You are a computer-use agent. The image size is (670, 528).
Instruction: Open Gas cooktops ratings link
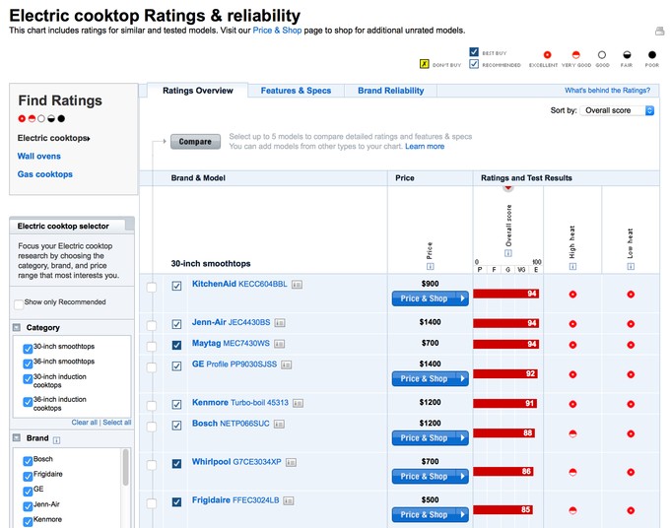click(x=45, y=174)
